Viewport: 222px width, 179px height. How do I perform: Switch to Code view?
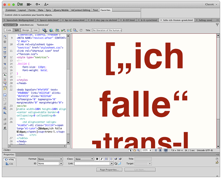tap(9, 30)
